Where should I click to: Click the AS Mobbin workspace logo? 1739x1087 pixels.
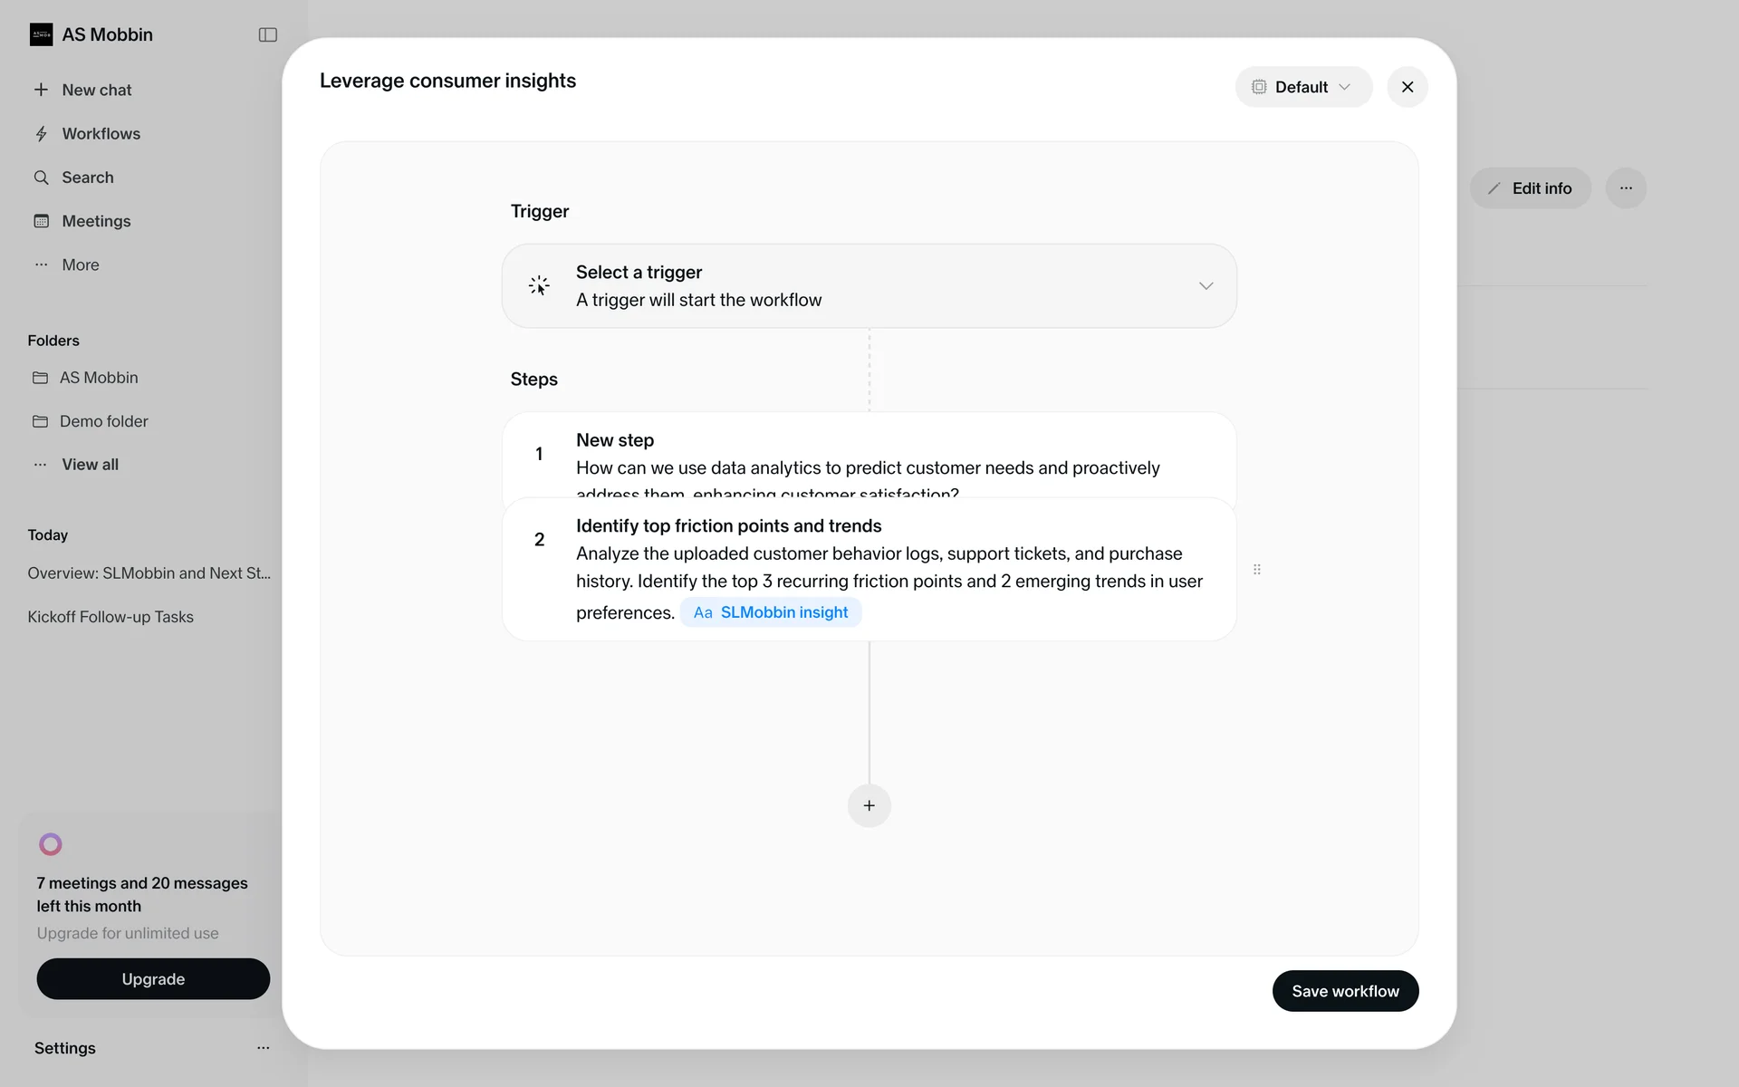[42, 34]
